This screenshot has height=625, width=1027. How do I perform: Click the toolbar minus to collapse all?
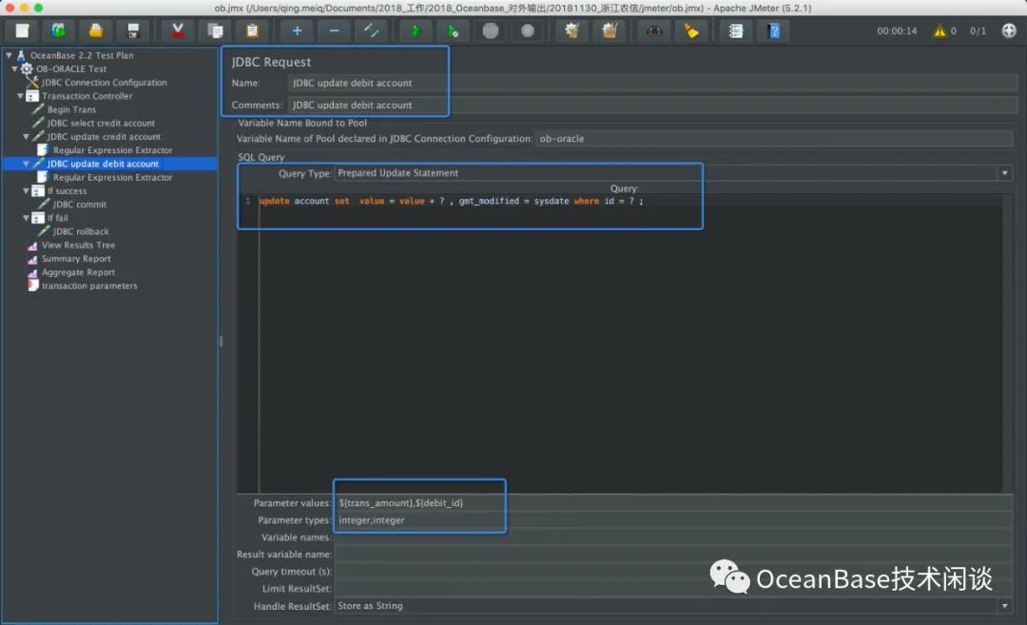pyautogui.click(x=334, y=30)
